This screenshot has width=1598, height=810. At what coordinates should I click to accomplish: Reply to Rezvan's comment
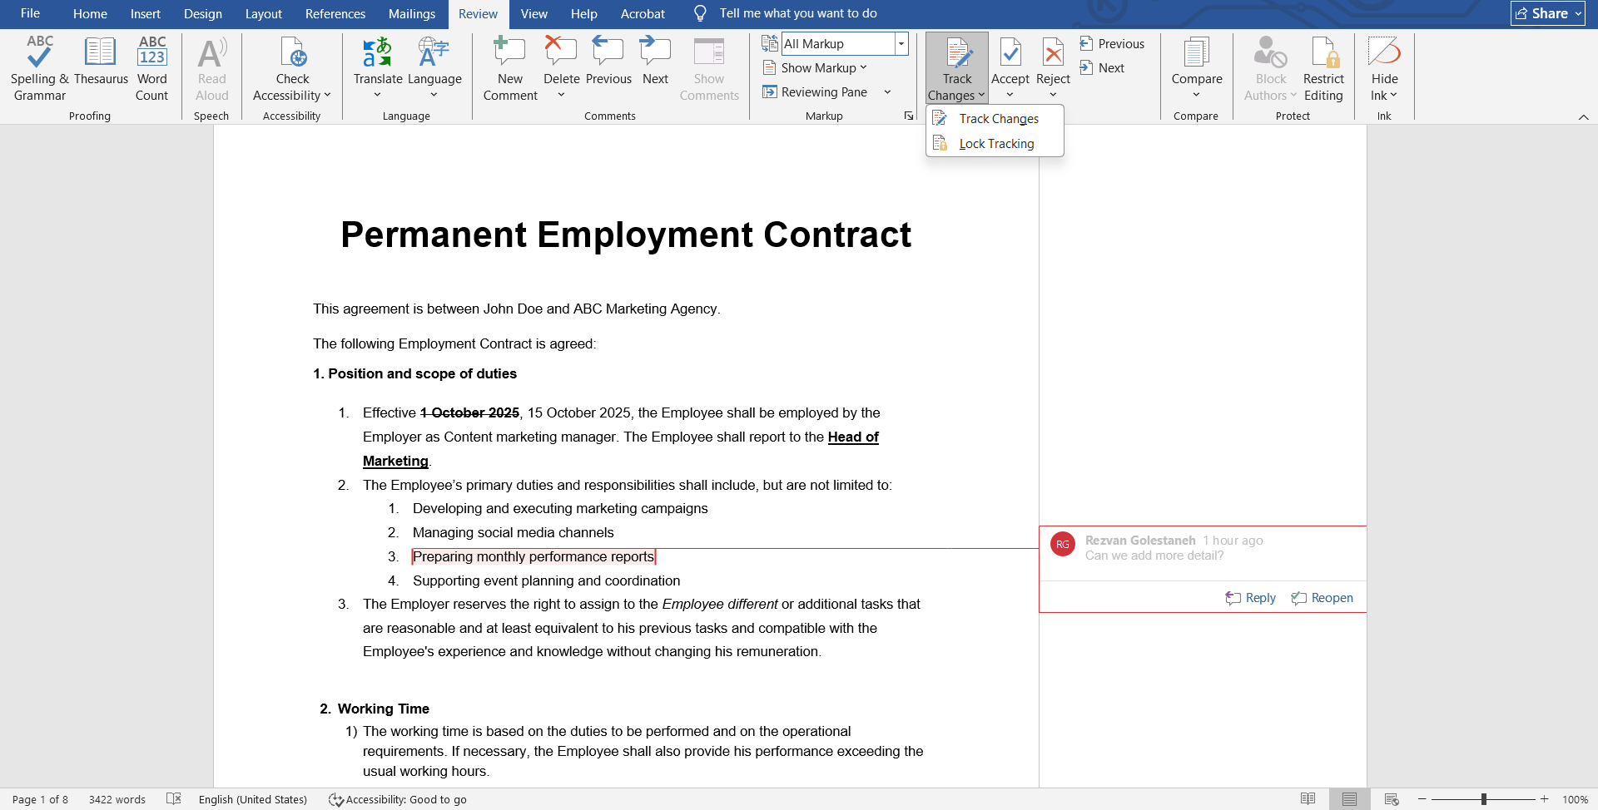pyautogui.click(x=1250, y=598)
